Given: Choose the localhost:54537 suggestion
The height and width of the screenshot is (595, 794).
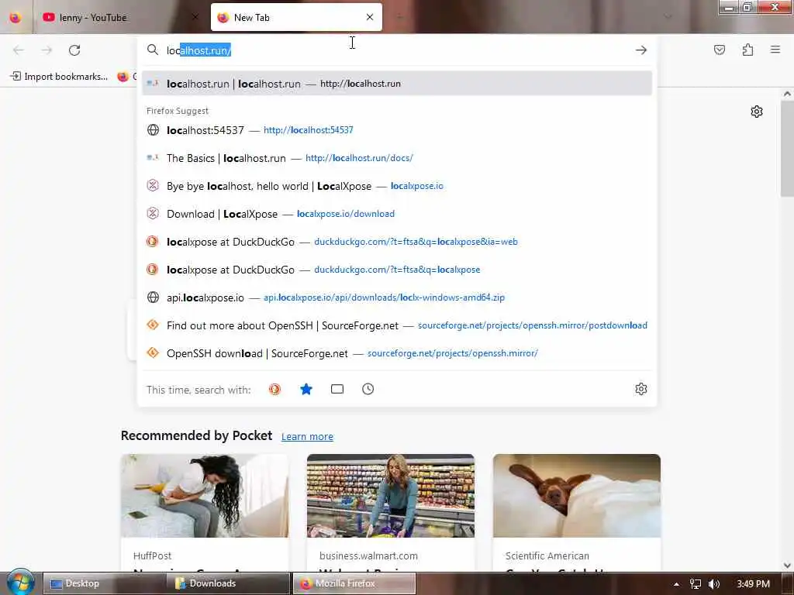Looking at the screenshot, I should click(x=397, y=130).
